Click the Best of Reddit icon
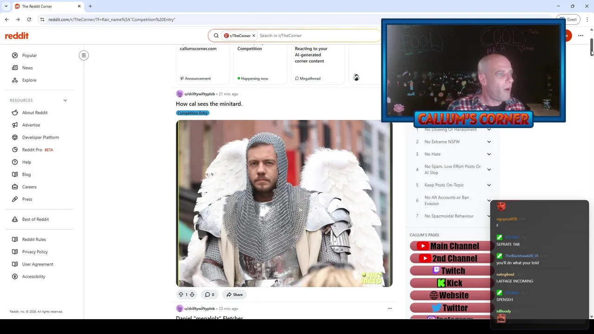The width and height of the screenshot is (594, 334). point(15,219)
